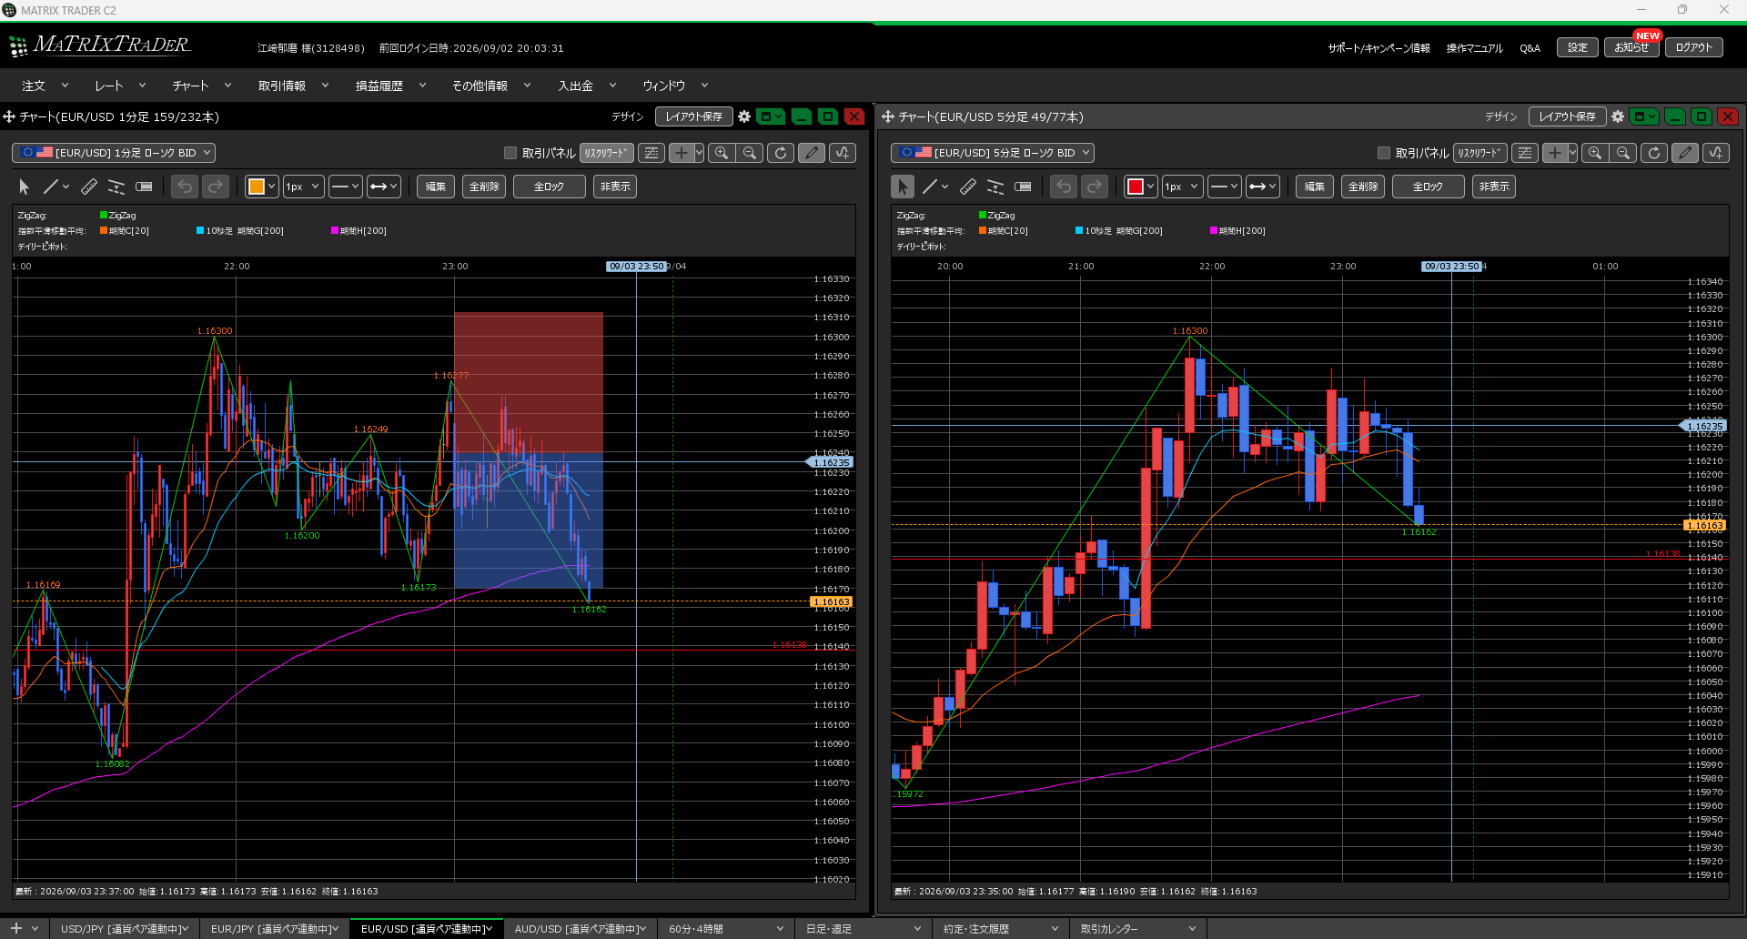Click 1.16163 price label on 1-minute chart axis
Viewport: 1747px width, 939px height.
831,601
